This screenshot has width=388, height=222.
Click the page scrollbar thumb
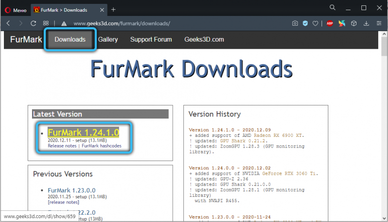[384, 46]
